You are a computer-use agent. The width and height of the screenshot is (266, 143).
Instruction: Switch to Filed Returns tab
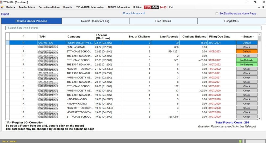coord(163,21)
